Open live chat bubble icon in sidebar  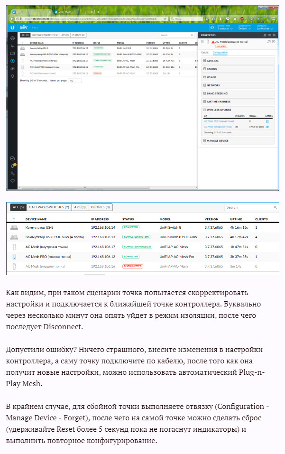(x=12, y=181)
